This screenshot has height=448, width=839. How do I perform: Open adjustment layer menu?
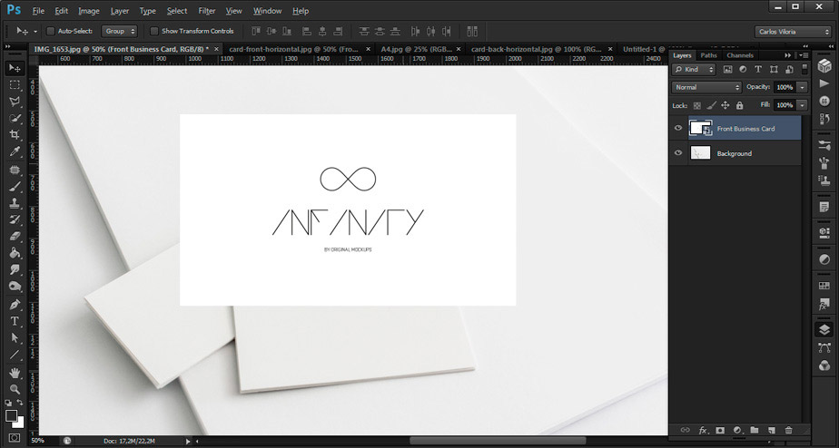tap(737, 430)
